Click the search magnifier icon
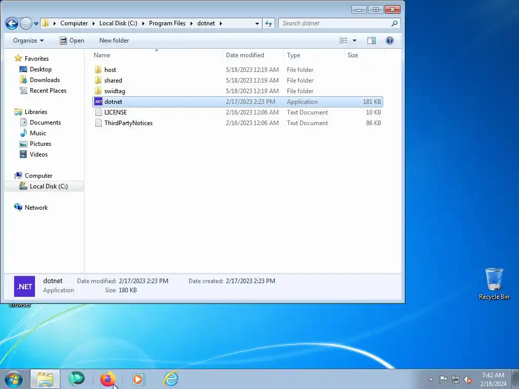This screenshot has width=519, height=389. pos(394,23)
